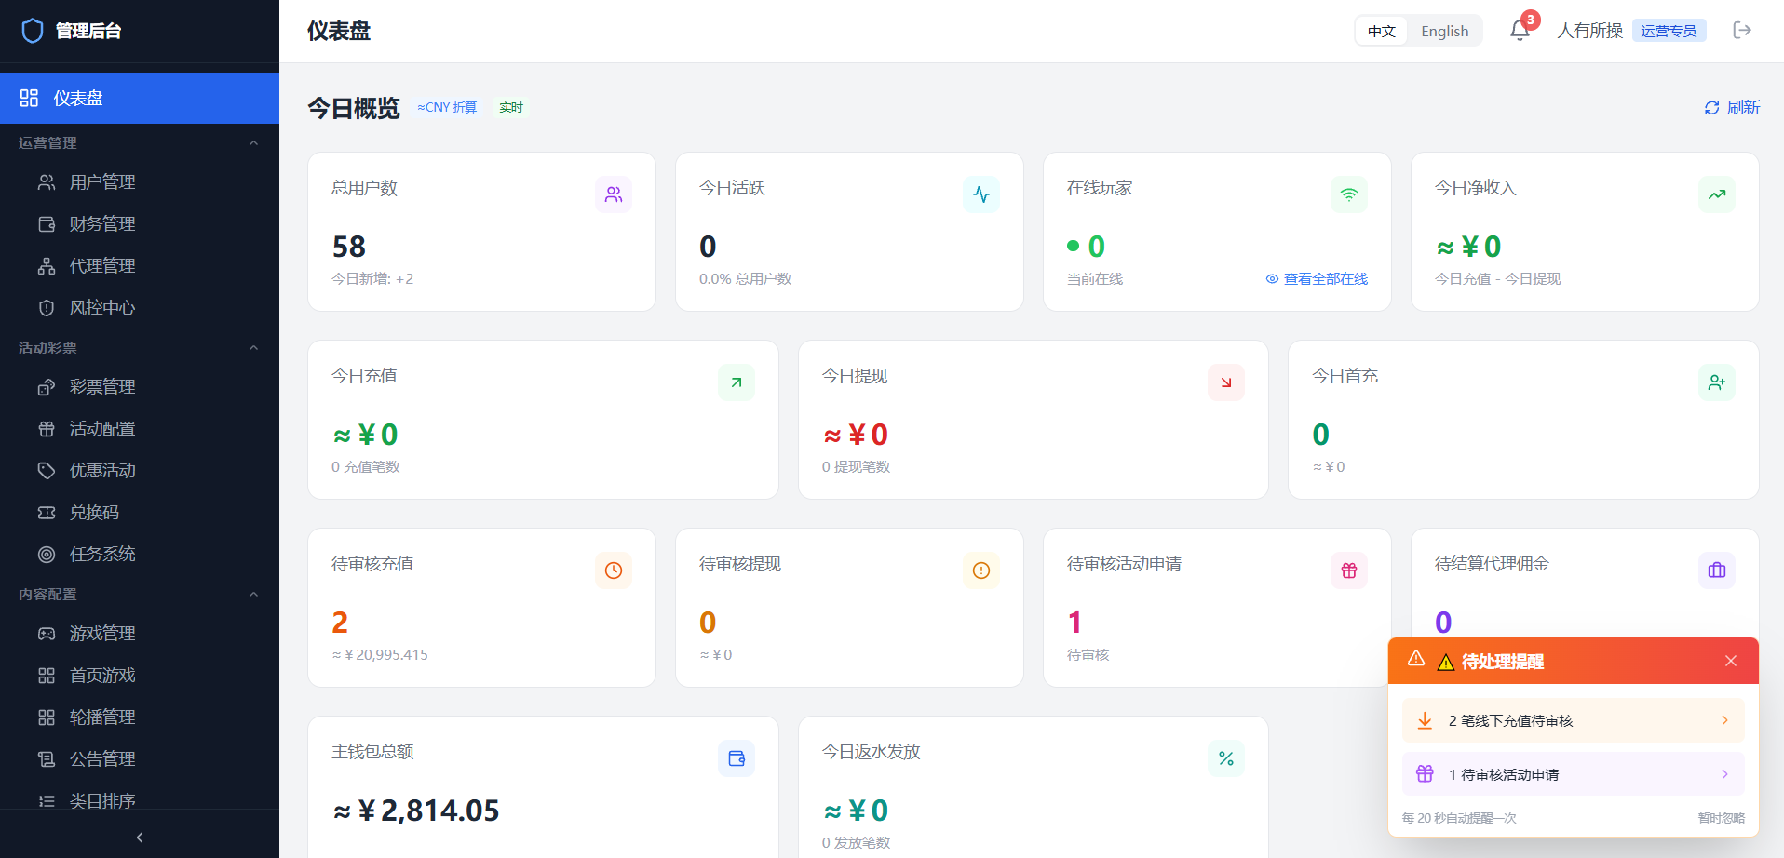Open 轮播管理 in the sidebar
This screenshot has height=858, width=1784.
(140, 717)
